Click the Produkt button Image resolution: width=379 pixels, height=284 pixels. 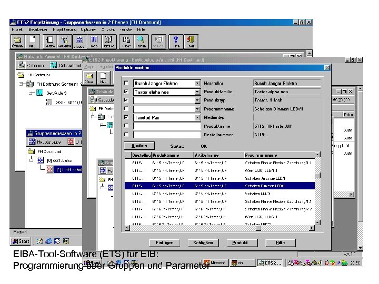[242, 242]
